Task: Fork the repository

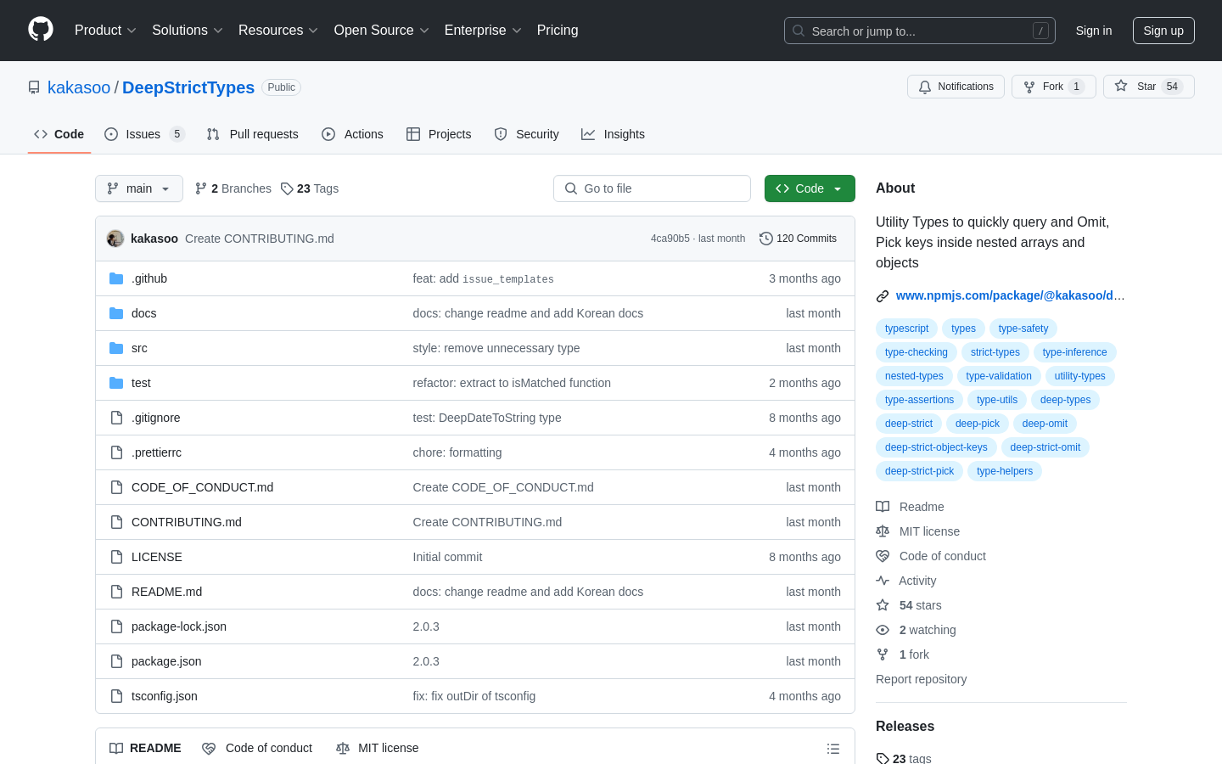Action: (1053, 87)
